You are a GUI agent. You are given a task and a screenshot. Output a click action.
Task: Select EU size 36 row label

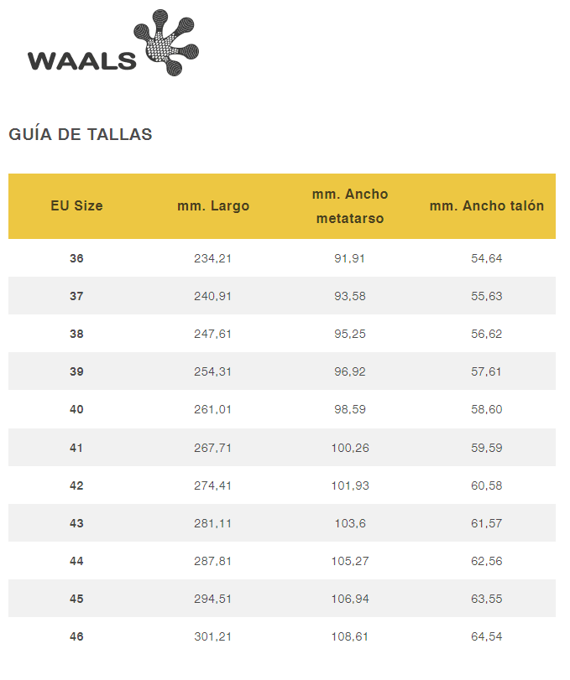pos(76,258)
